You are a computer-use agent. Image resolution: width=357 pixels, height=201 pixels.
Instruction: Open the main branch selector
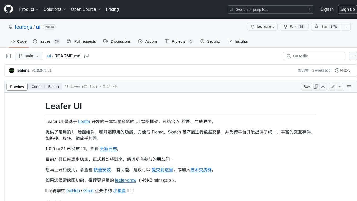click(29, 56)
